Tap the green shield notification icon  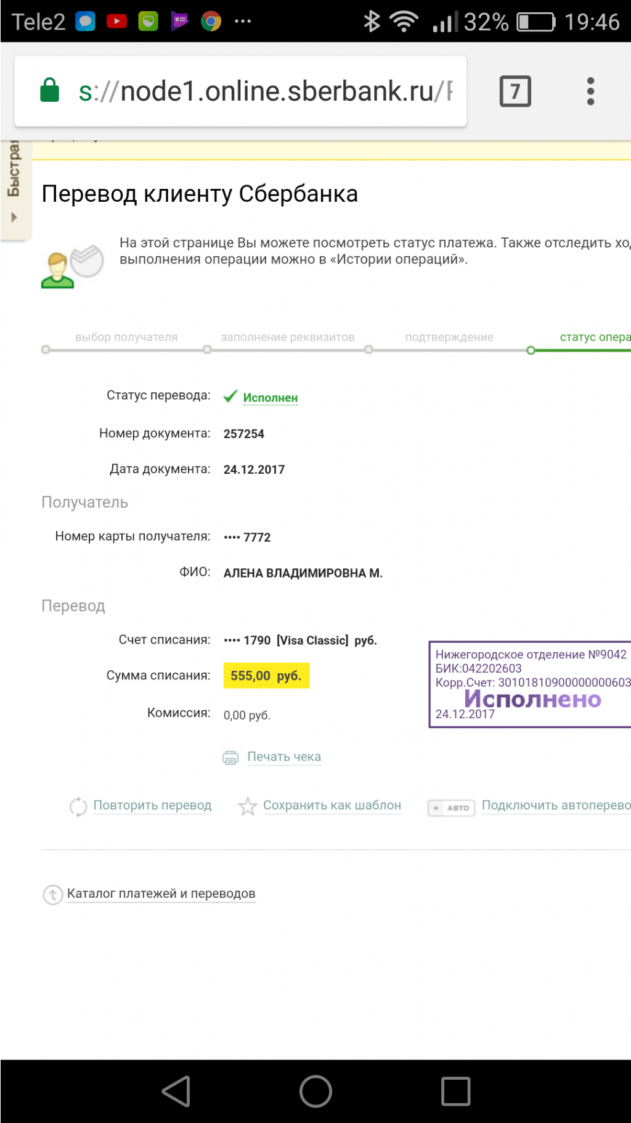(x=148, y=22)
